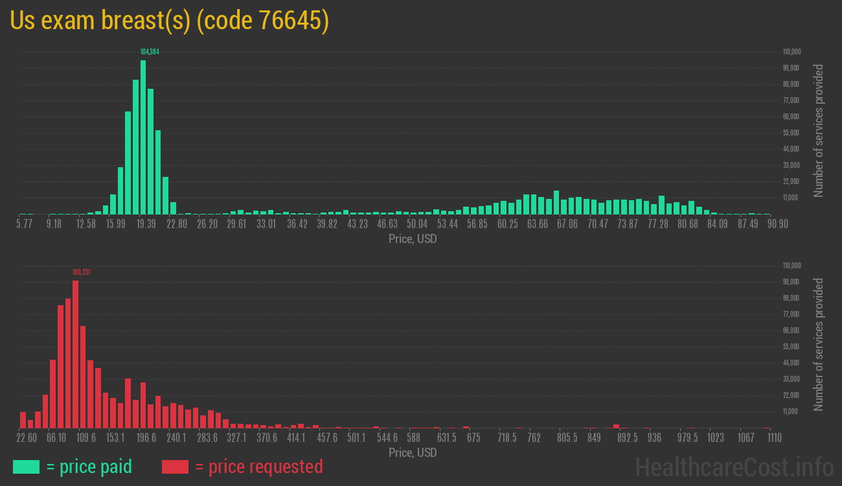Click the '= price paid' legend text
This screenshot has height=486, width=842.
pyautogui.click(x=89, y=467)
